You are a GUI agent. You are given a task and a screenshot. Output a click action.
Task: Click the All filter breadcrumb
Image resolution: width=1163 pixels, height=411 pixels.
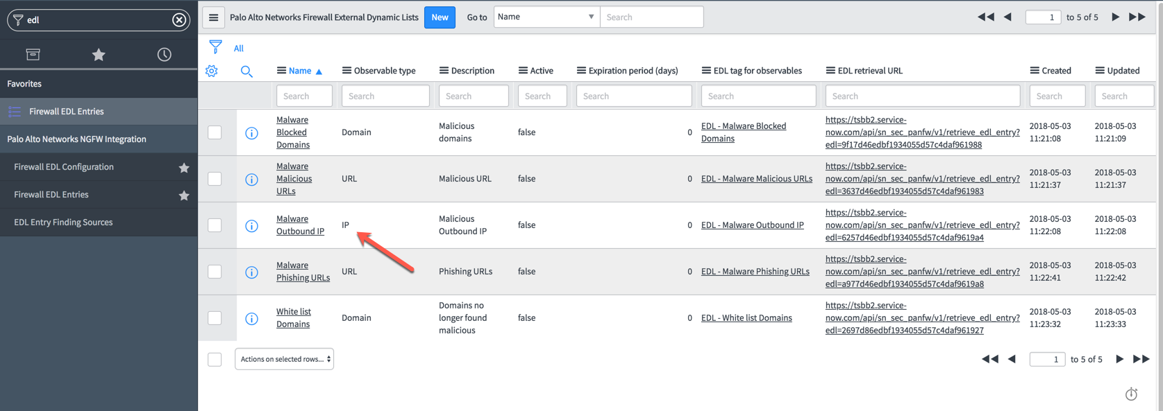tap(238, 49)
